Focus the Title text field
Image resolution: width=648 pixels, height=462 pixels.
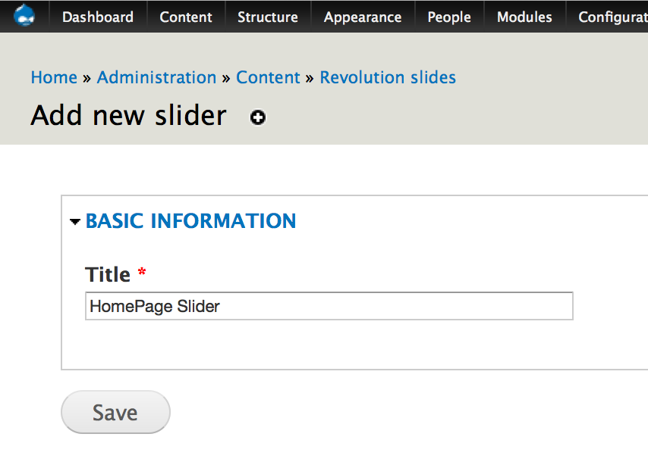click(329, 307)
